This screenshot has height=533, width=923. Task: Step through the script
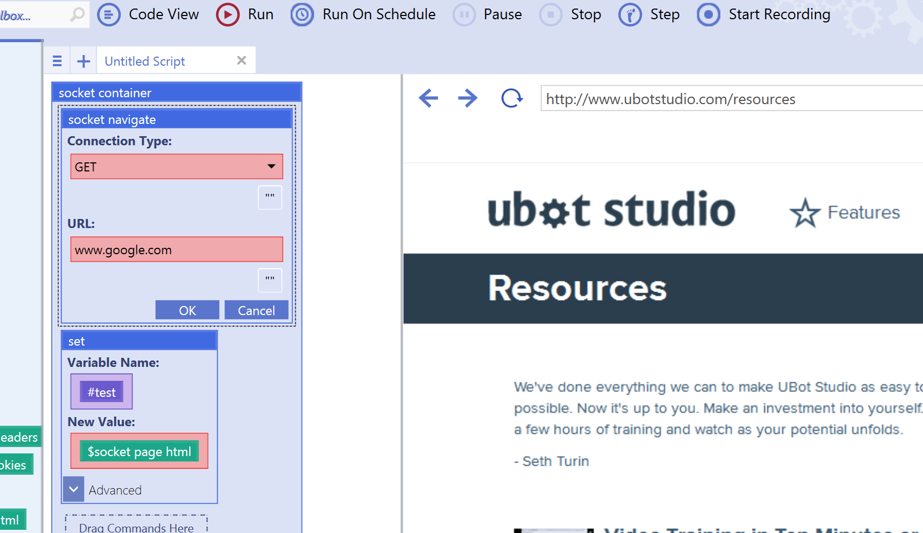(649, 14)
